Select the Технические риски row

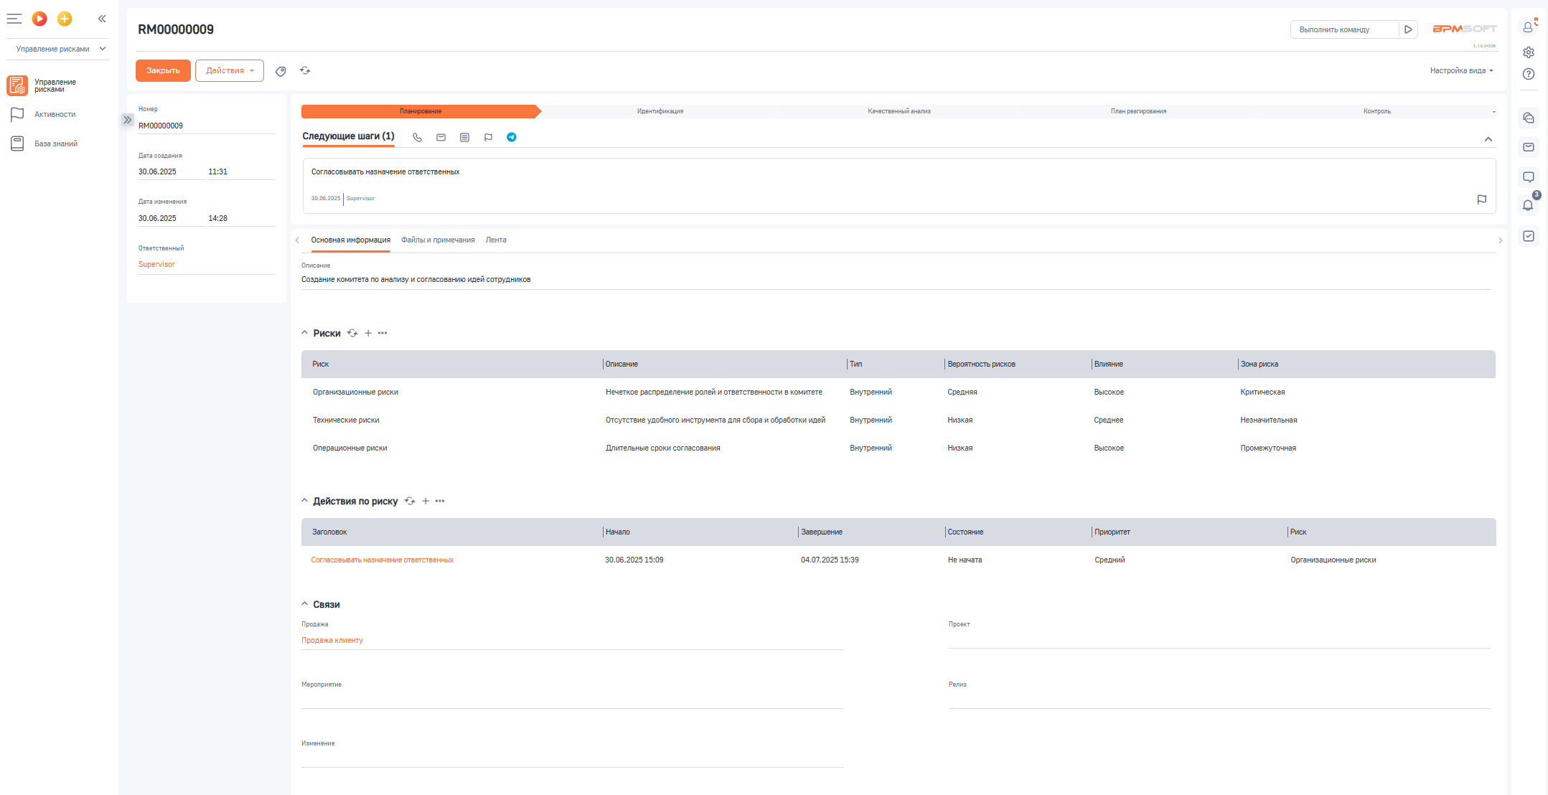pos(898,420)
